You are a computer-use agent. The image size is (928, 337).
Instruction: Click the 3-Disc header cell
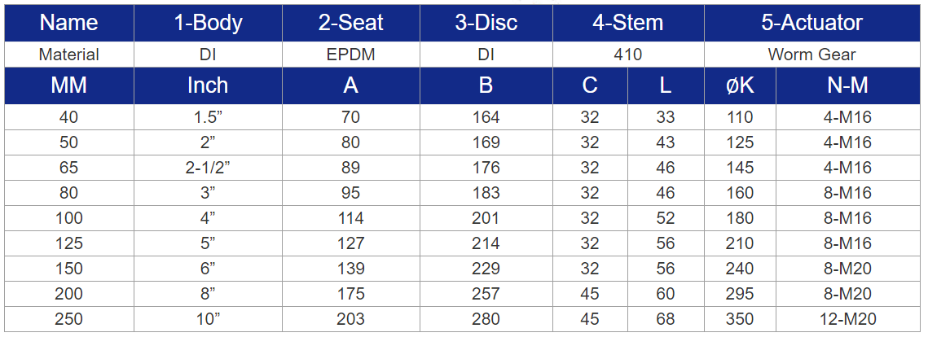point(486,23)
